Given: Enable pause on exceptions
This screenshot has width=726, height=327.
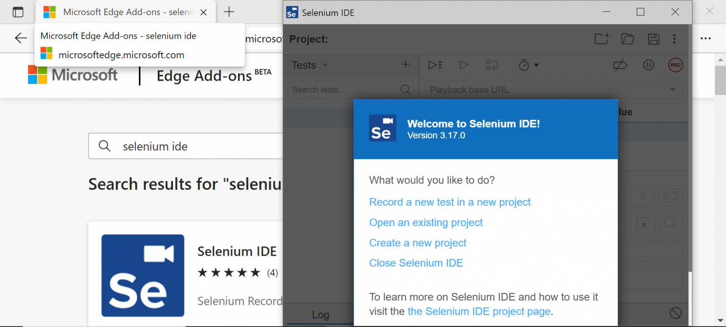Looking at the screenshot, I should [648, 65].
